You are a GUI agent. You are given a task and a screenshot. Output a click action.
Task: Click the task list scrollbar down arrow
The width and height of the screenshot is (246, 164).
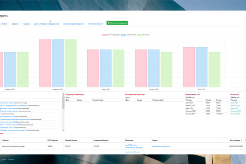pos(64,130)
